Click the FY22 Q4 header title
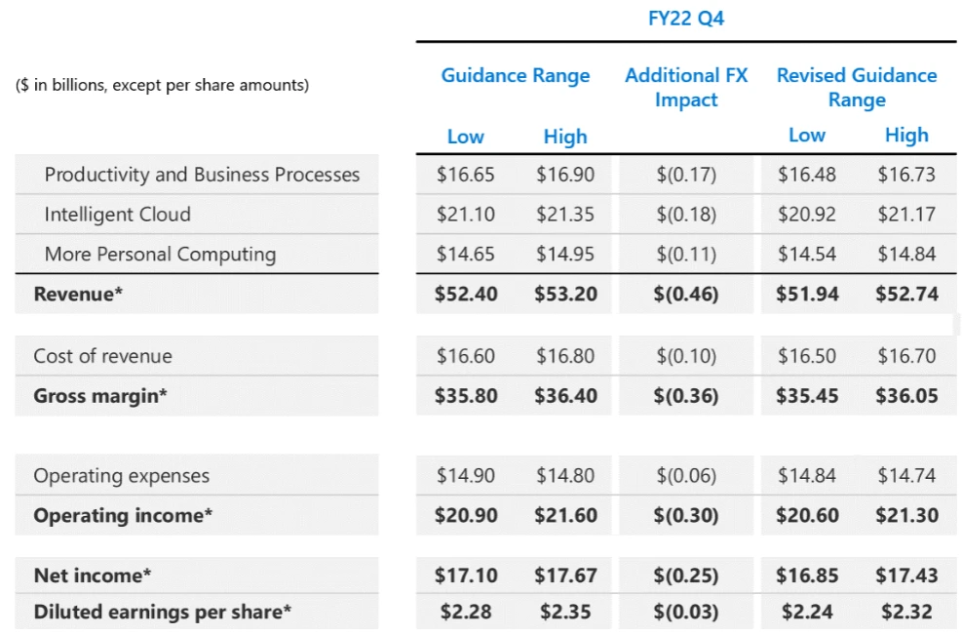The image size is (962, 635). point(686,20)
